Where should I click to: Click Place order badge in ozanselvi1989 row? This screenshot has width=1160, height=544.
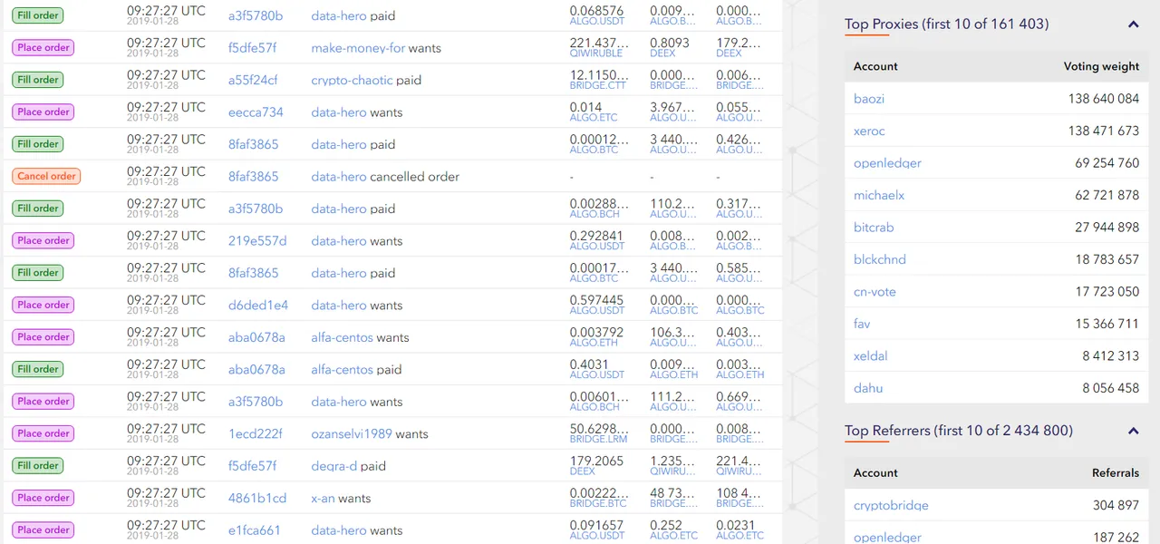pyautogui.click(x=43, y=433)
